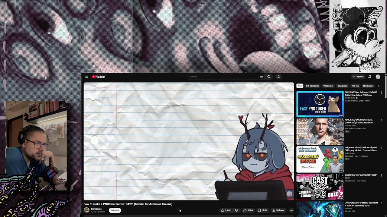Click the on-screen keyboard icon in search box
This screenshot has height=217, width=387.
[261, 77]
